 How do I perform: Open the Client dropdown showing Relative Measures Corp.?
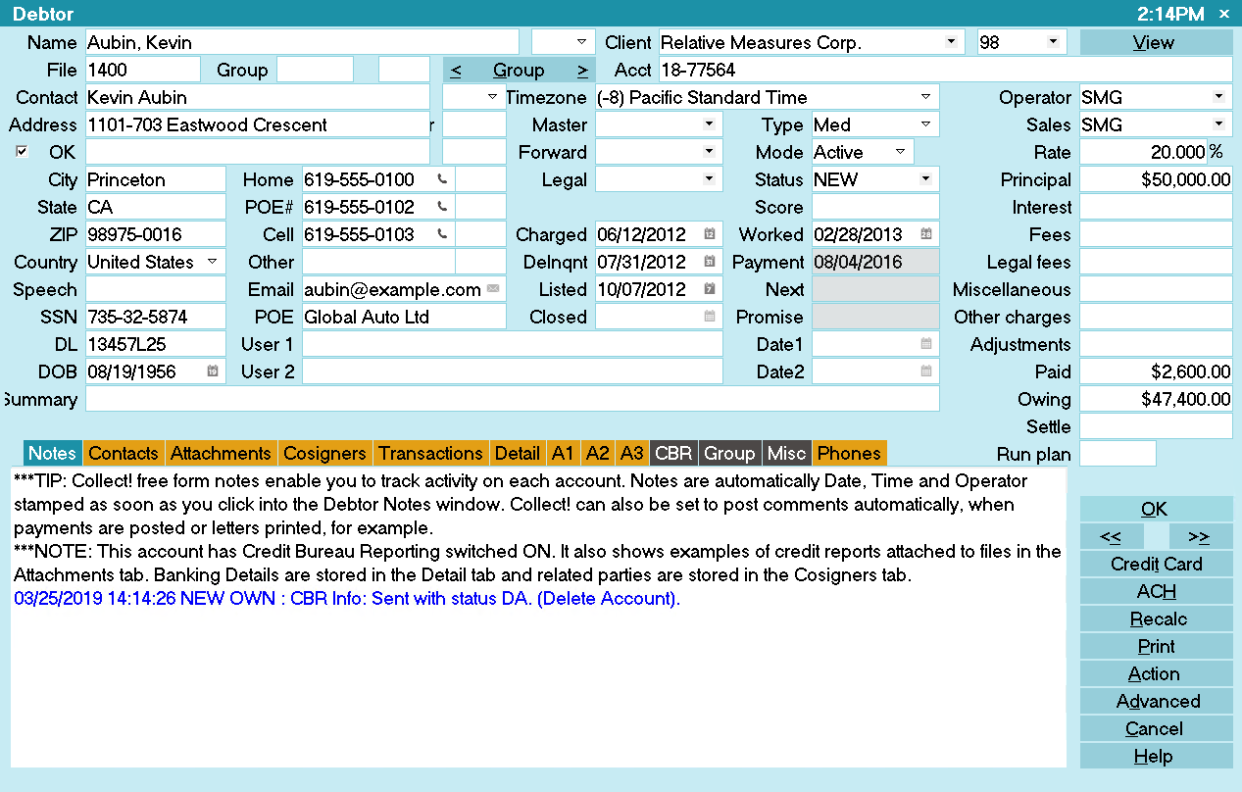pyautogui.click(x=950, y=42)
